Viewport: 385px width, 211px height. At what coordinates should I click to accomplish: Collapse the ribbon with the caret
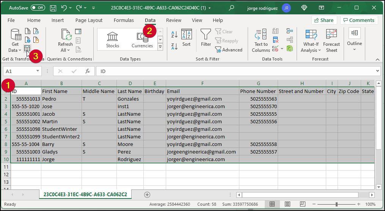click(378, 59)
